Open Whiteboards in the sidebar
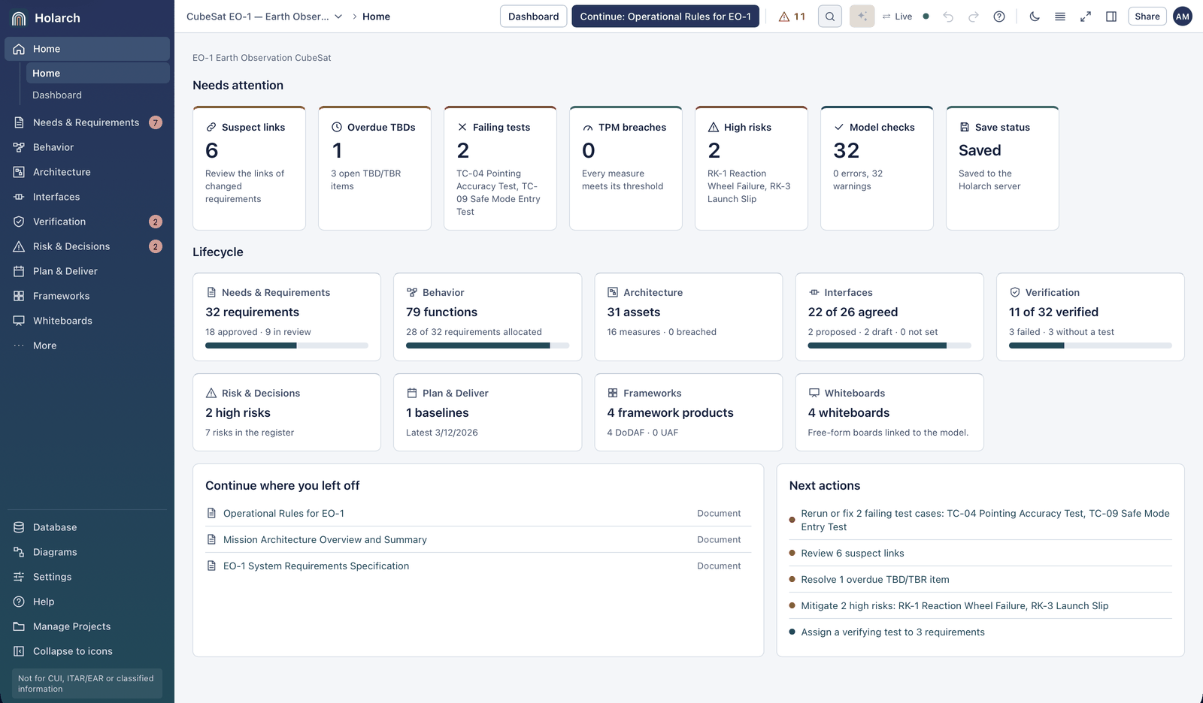This screenshot has height=703, width=1203. pos(87,321)
